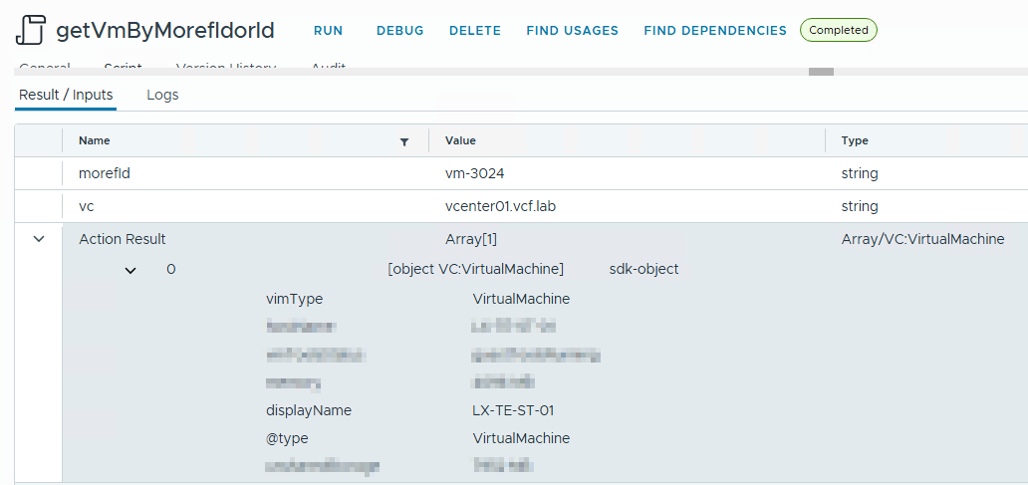Select the vcenter01.vcf.lab value
This screenshot has height=485, width=1028.
click(501, 206)
